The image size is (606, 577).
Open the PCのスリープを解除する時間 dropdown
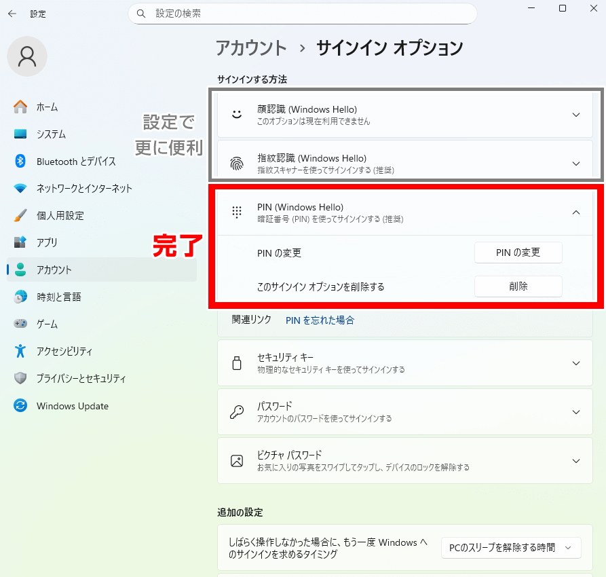[510, 547]
